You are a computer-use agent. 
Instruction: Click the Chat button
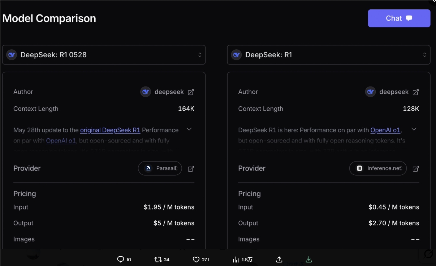pyautogui.click(x=399, y=18)
